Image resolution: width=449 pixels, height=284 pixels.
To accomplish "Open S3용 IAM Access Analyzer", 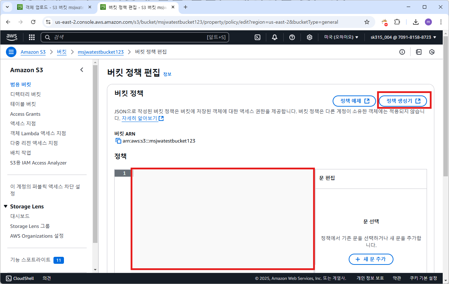I will pyautogui.click(x=38, y=163).
